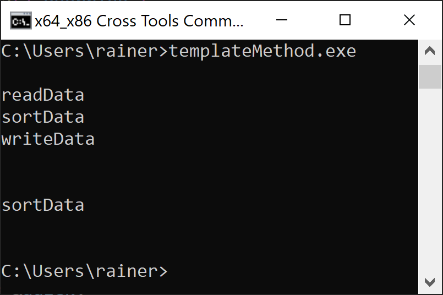Click the x64_x86 Cross Tools title text
Screen dimensions: 443x295
(x=139, y=21)
